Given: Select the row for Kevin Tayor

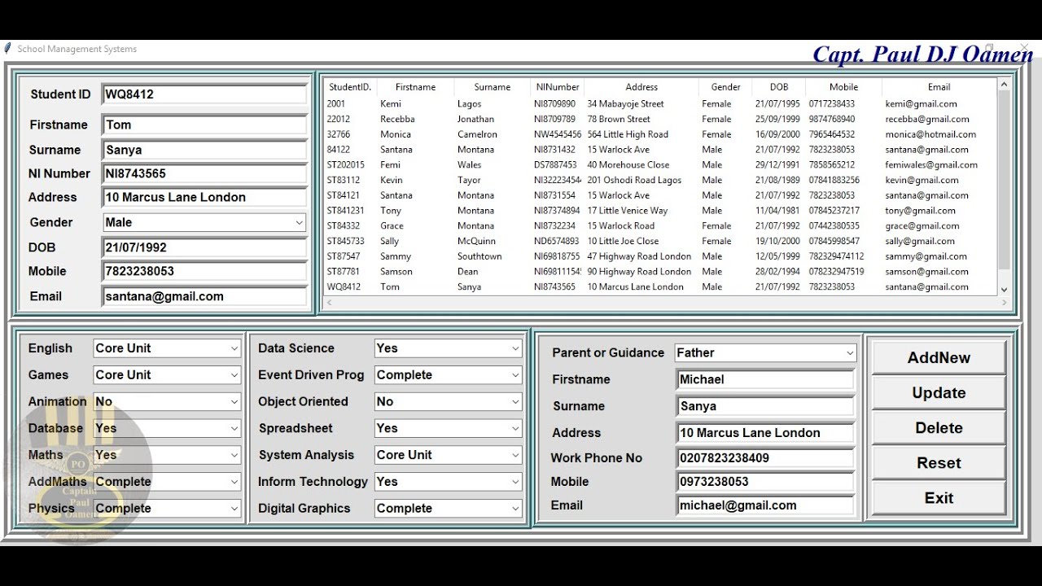Looking at the screenshot, I should coord(660,180).
